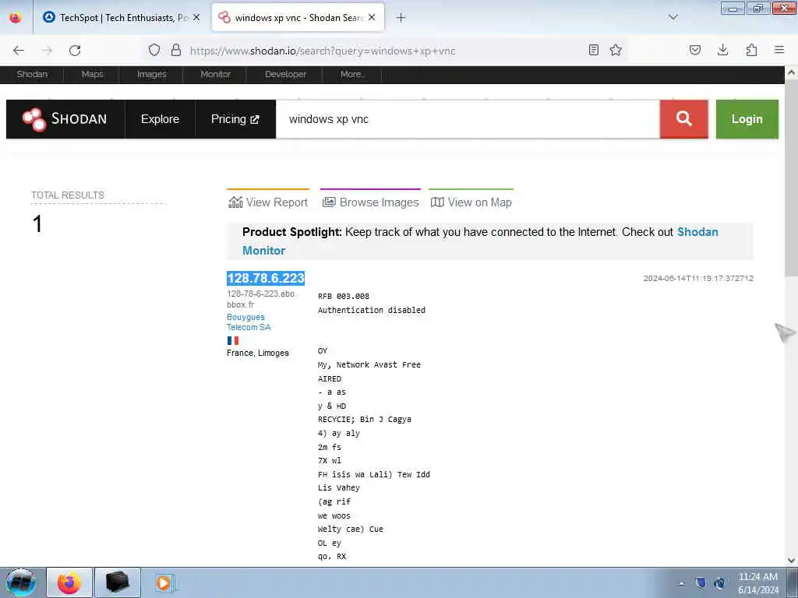Click the tray icon left of the clock
This screenshot has height=598, width=798.
719,582
